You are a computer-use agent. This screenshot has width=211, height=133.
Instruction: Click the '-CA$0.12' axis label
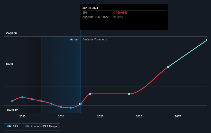tap(12, 110)
